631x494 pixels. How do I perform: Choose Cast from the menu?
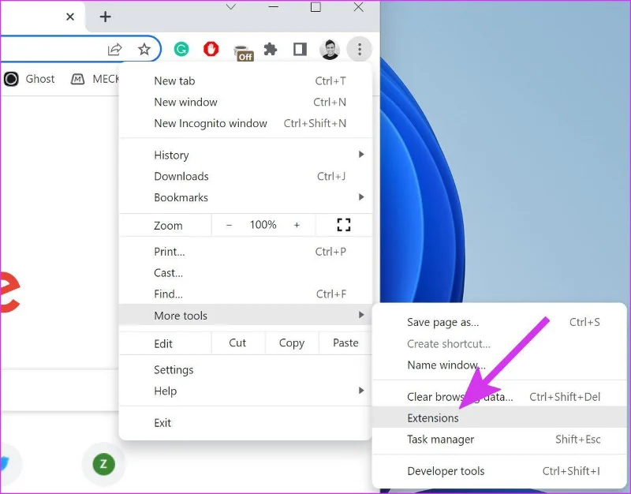coord(245,273)
